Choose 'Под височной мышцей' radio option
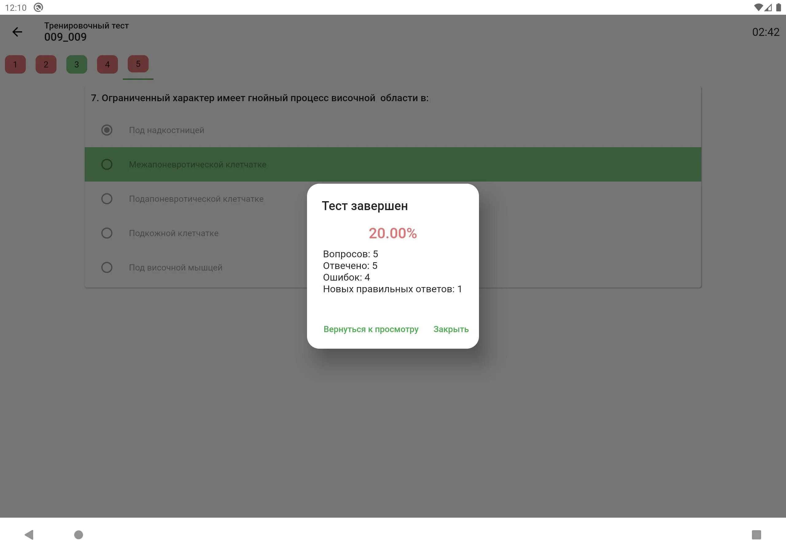The height and width of the screenshot is (552, 786). pyautogui.click(x=107, y=267)
